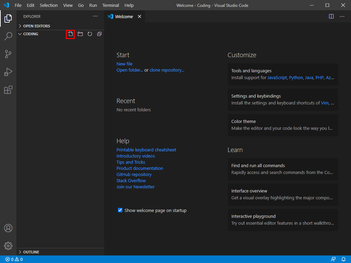
Task: Click the Open folder... link
Action: pos(130,70)
